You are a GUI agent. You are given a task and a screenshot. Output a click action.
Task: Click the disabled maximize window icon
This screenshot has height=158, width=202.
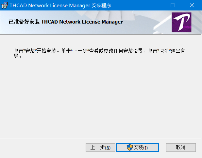(173, 5)
